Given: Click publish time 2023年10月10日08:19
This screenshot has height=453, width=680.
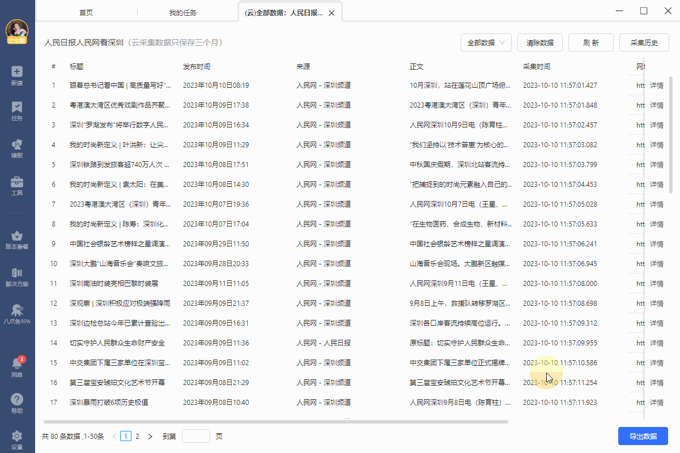Looking at the screenshot, I should [x=216, y=86].
